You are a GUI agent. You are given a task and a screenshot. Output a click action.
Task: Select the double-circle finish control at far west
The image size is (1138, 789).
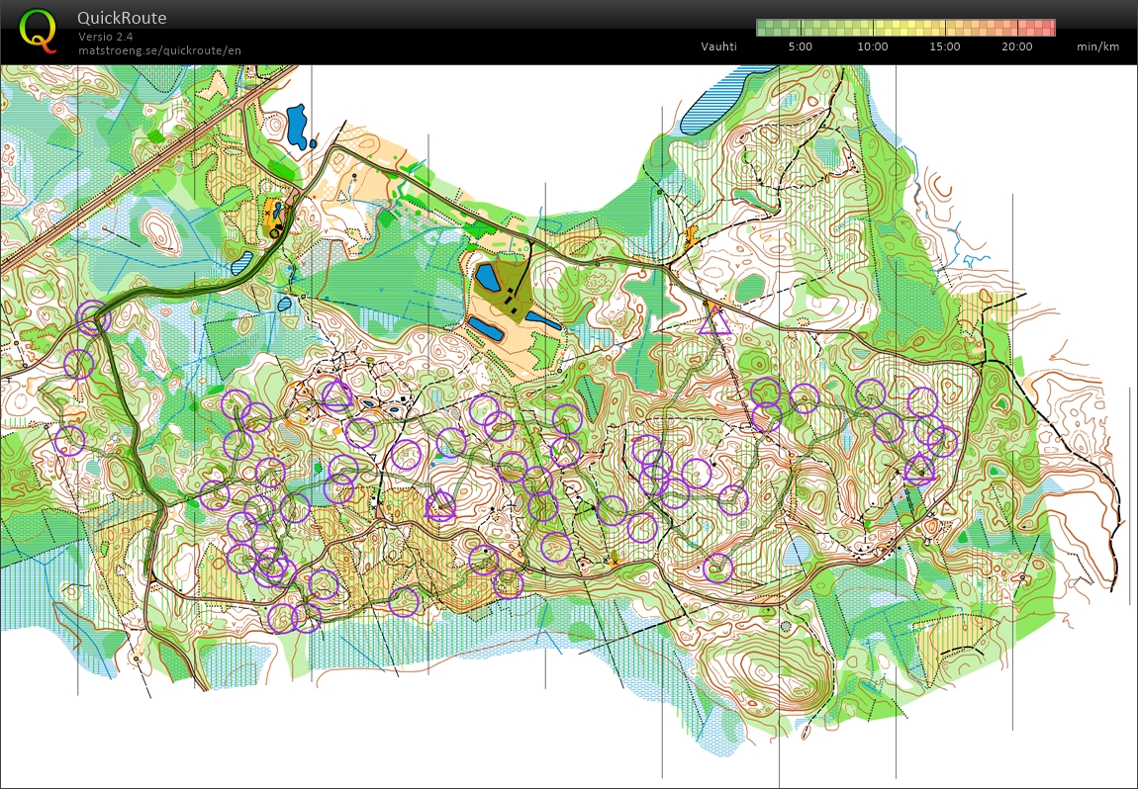(92, 318)
